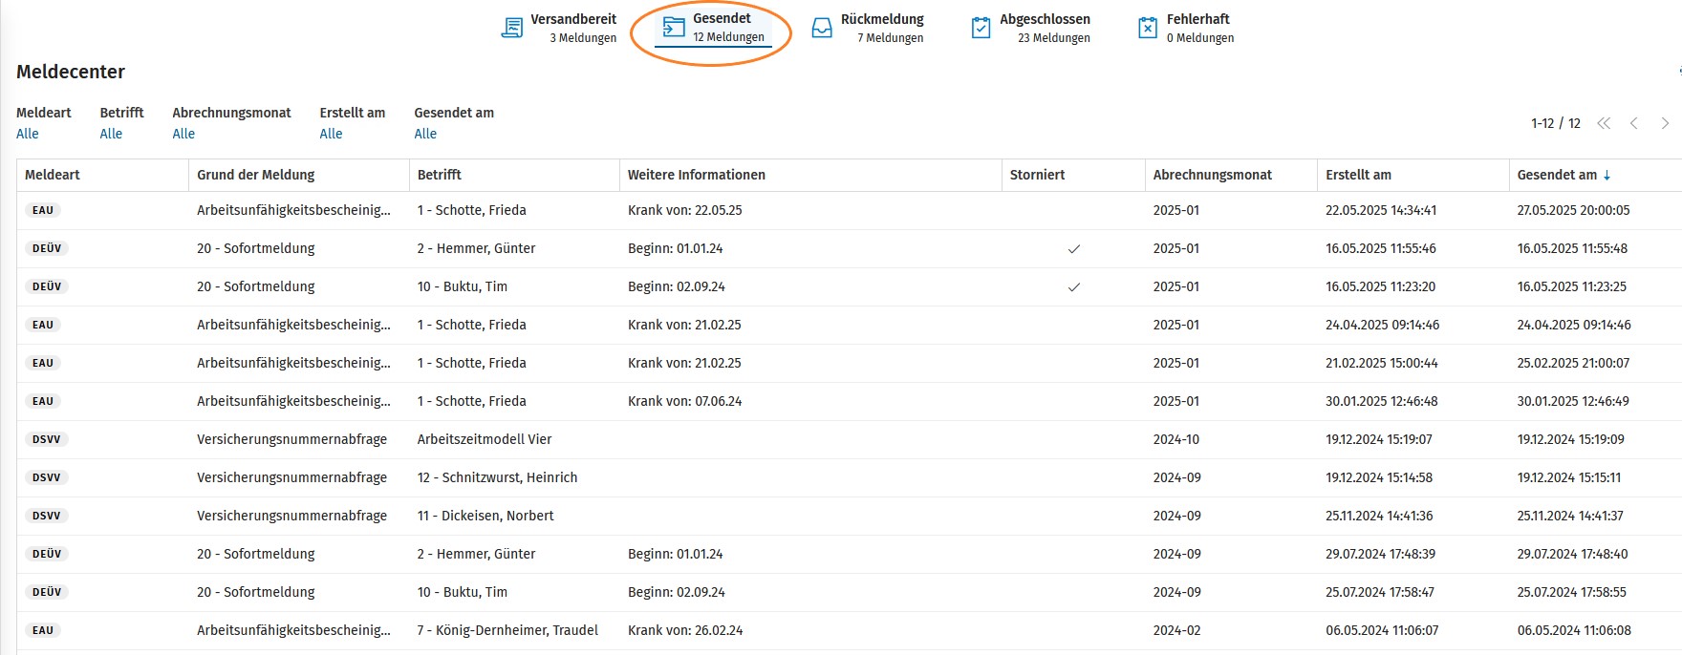1682x655 pixels.
Task: Select the Abrechnungsmonat value "2024-10"
Action: (x=1176, y=439)
